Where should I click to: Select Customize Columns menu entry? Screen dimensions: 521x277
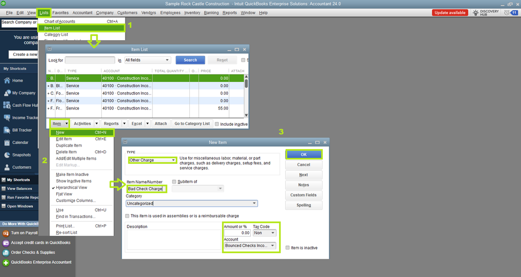[76, 200]
